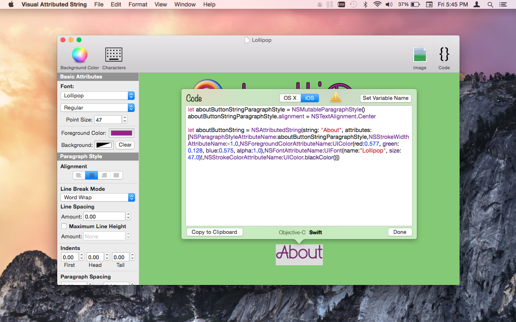Viewport: 516px width, 322px height.
Task: Open Spotlight search in menu bar
Action: tap(490, 4)
